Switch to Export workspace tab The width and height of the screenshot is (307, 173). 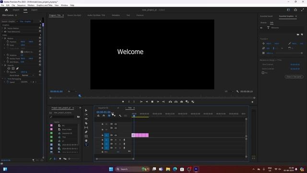click(x=34, y=10)
